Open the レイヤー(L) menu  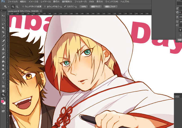(x=46, y=2)
